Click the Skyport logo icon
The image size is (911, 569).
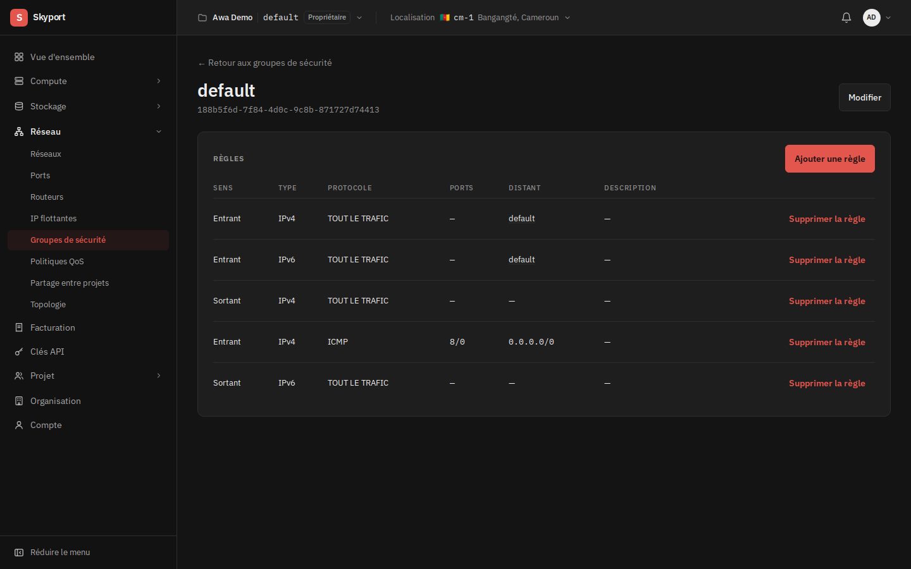coord(19,18)
